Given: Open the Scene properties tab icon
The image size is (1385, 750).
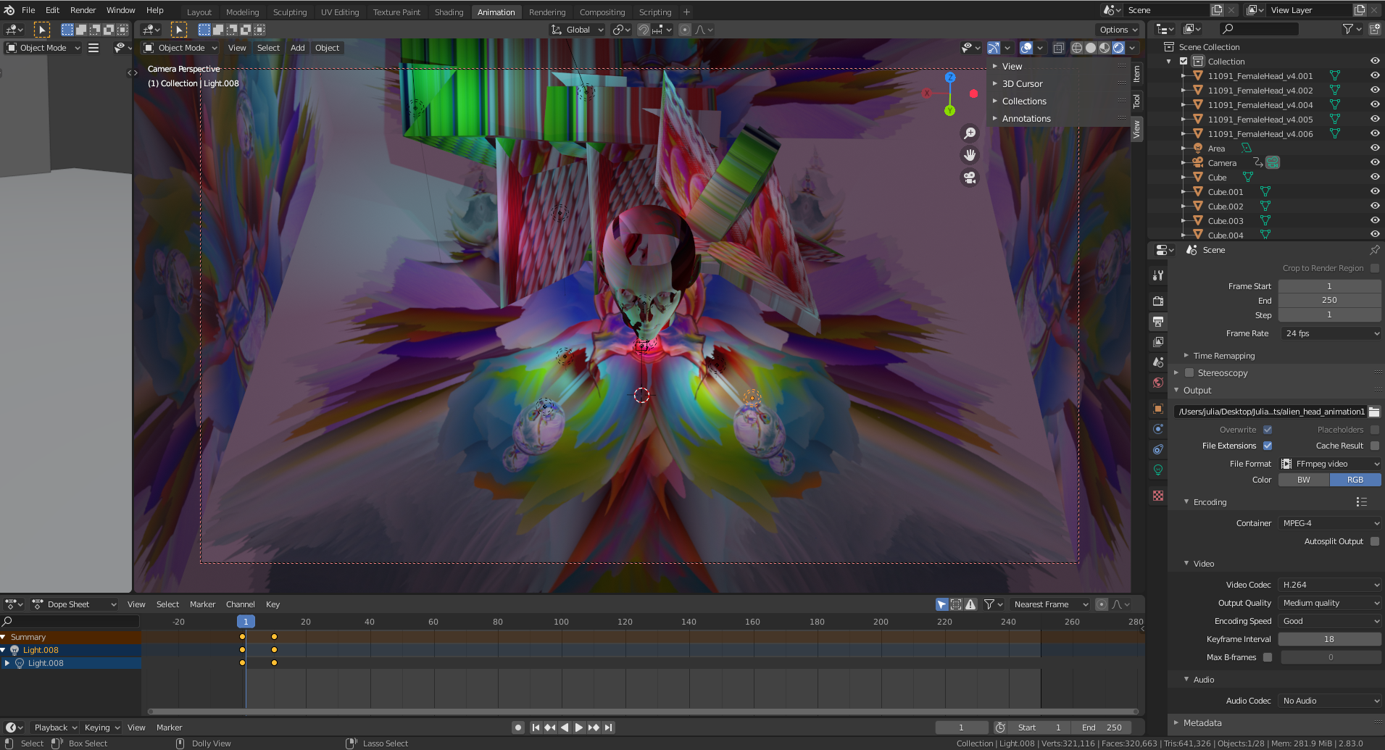Looking at the screenshot, I should [1158, 362].
